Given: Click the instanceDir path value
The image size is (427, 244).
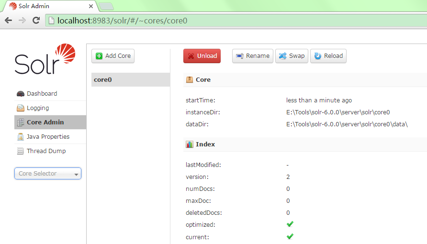Looking at the screenshot, I should pyautogui.click(x=338, y=112).
